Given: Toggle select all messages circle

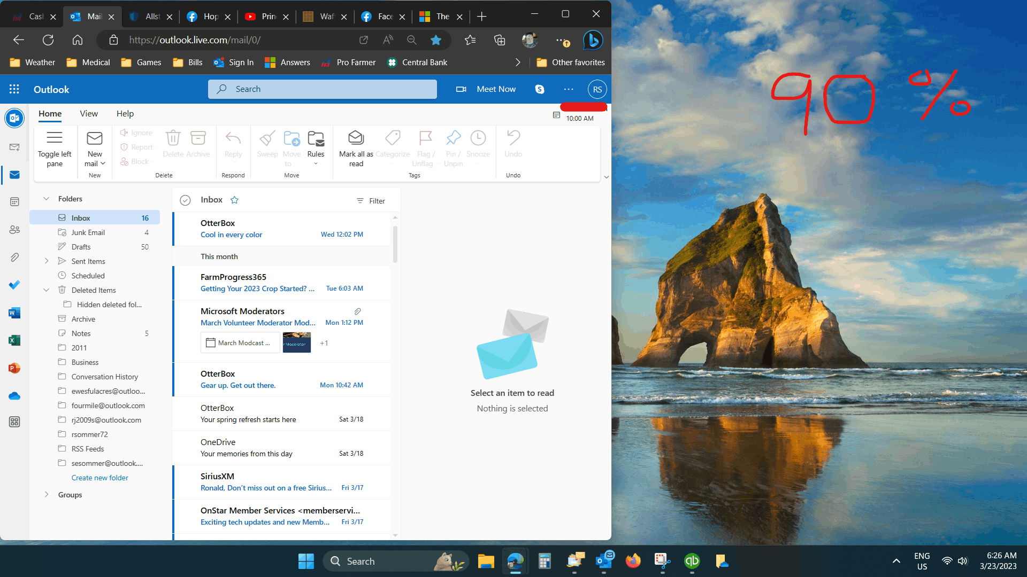Looking at the screenshot, I should pyautogui.click(x=185, y=200).
